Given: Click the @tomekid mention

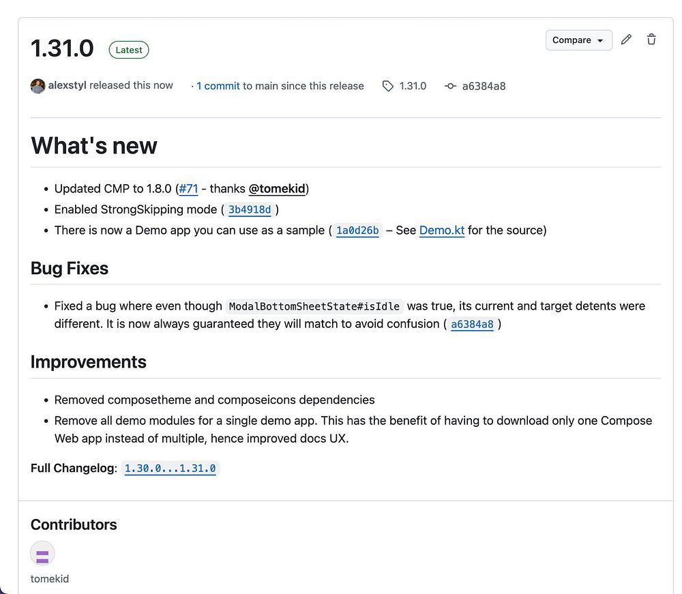Looking at the screenshot, I should [x=277, y=189].
